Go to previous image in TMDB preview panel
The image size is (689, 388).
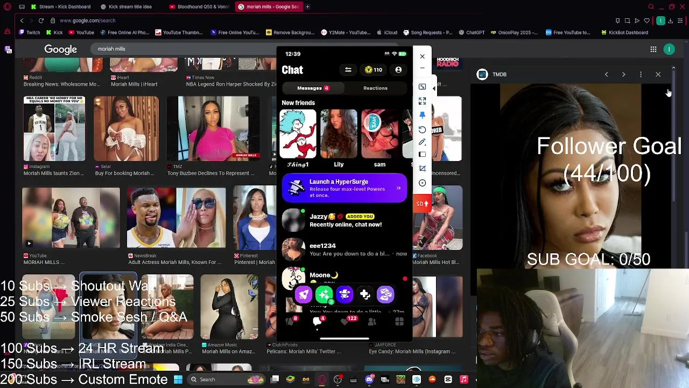point(606,74)
